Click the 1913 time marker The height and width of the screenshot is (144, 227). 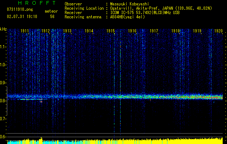(67, 31)
